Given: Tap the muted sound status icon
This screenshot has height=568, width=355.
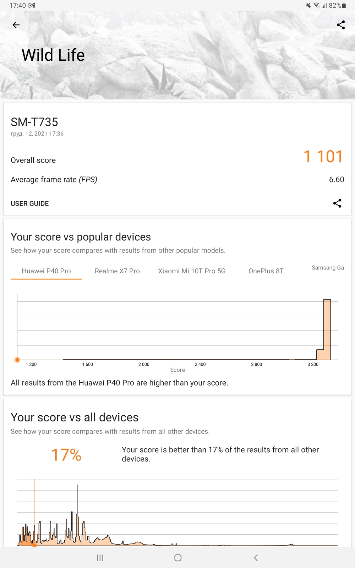Looking at the screenshot, I should pos(308,5).
